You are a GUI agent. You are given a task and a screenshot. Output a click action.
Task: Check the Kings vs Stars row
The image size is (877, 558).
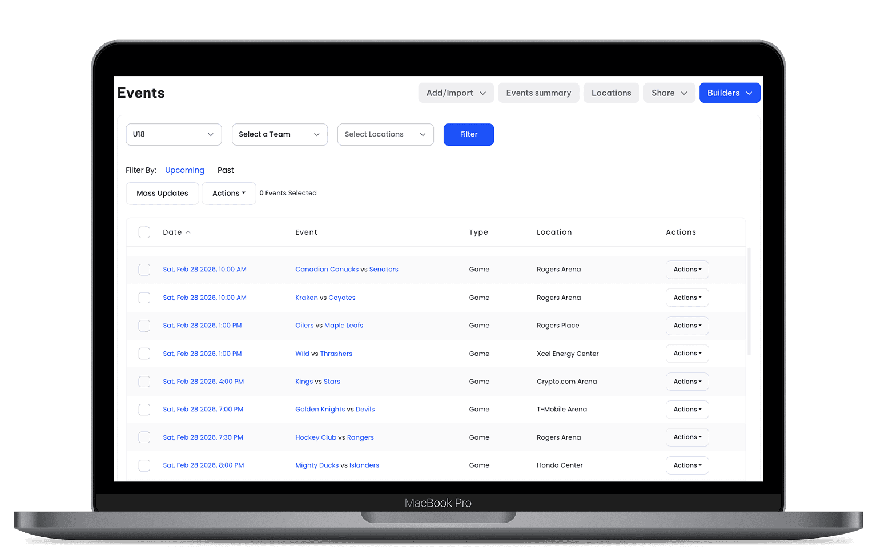144,382
